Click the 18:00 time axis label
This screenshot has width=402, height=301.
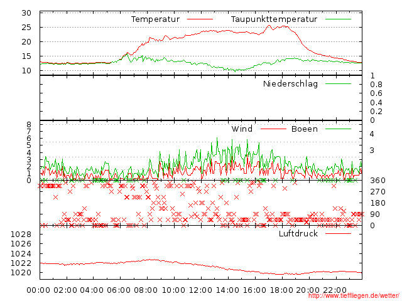pyautogui.click(x=281, y=290)
